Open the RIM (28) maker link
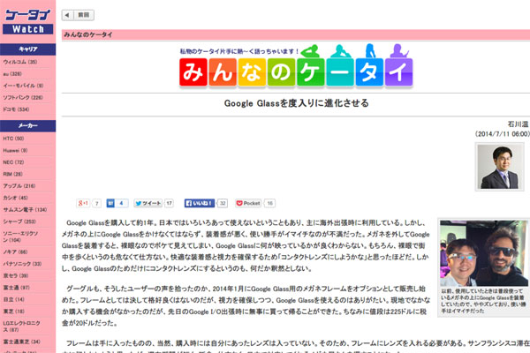Image resolution: width=530 pixels, height=353 pixels. [13, 174]
